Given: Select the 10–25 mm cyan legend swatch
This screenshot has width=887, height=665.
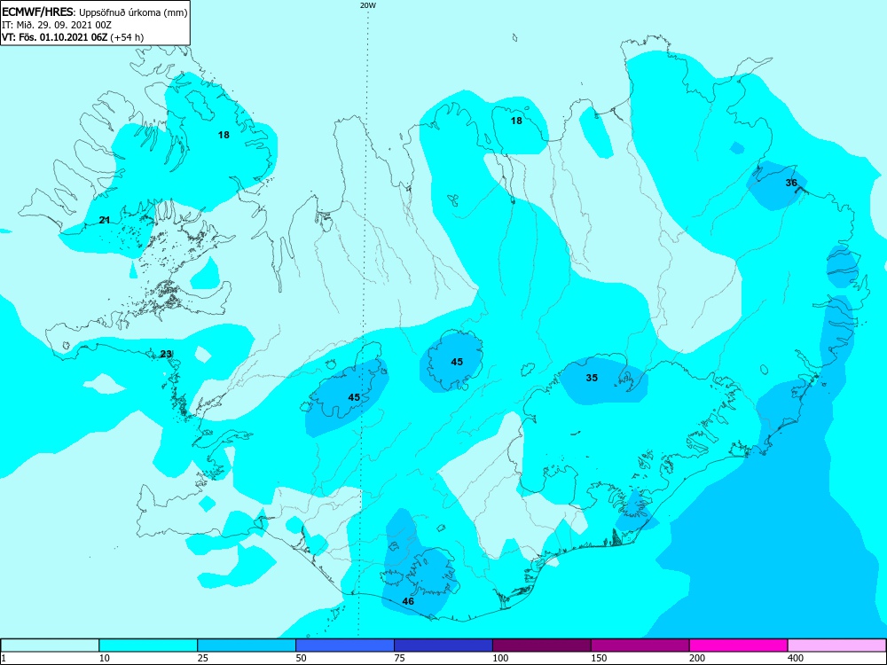Looking at the screenshot, I should (x=148, y=645).
